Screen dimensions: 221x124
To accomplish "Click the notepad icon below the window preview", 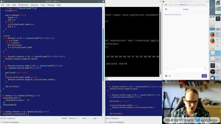I will (x=212, y=24).
